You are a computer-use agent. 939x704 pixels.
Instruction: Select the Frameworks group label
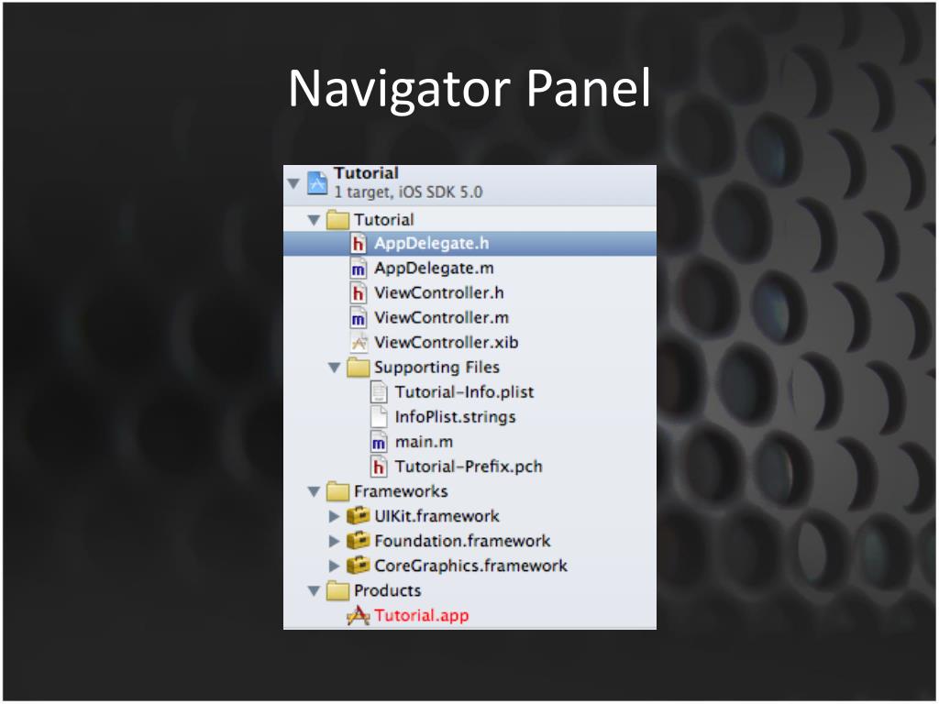click(x=401, y=491)
